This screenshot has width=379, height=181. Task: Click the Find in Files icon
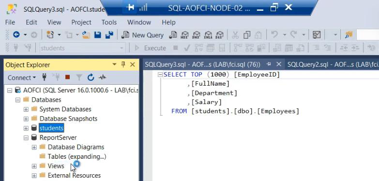(x=349, y=35)
